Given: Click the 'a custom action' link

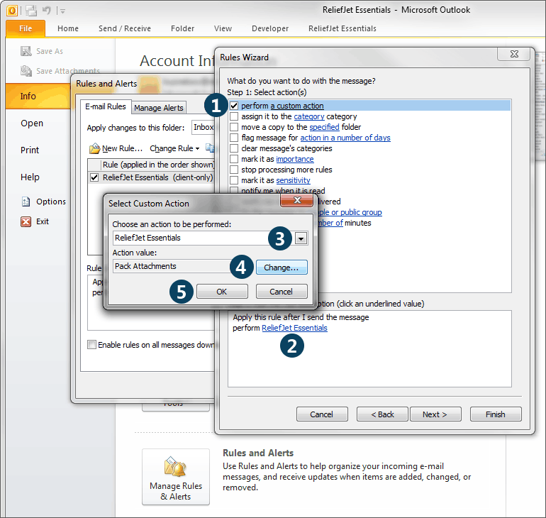Looking at the screenshot, I should (x=297, y=106).
